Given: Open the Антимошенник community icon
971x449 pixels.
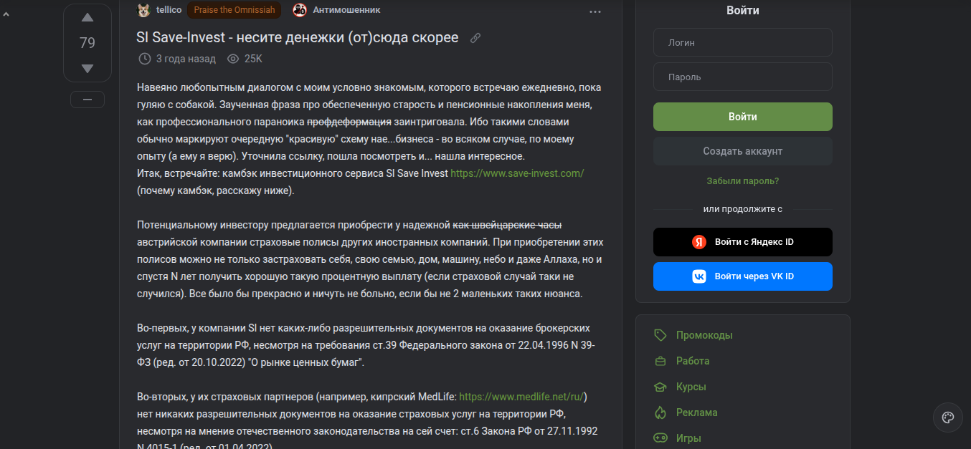Looking at the screenshot, I should pyautogui.click(x=300, y=10).
